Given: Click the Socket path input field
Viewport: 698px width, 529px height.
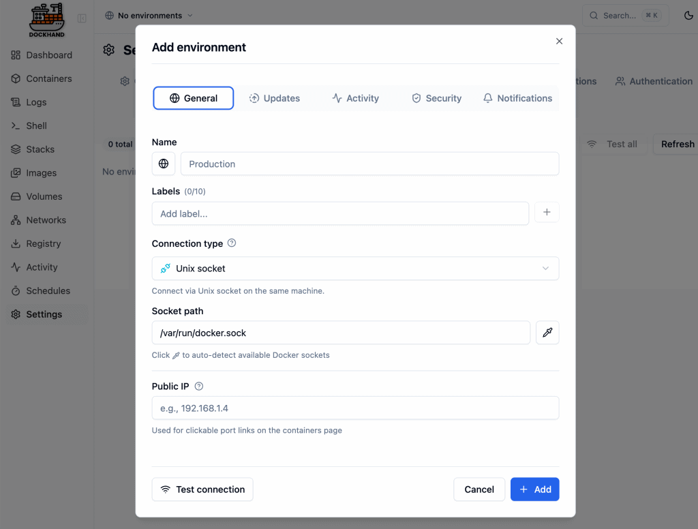Looking at the screenshot, I should click(341, 333).
